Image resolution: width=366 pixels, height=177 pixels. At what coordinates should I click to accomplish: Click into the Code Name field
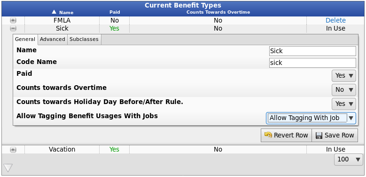(312, 63)
